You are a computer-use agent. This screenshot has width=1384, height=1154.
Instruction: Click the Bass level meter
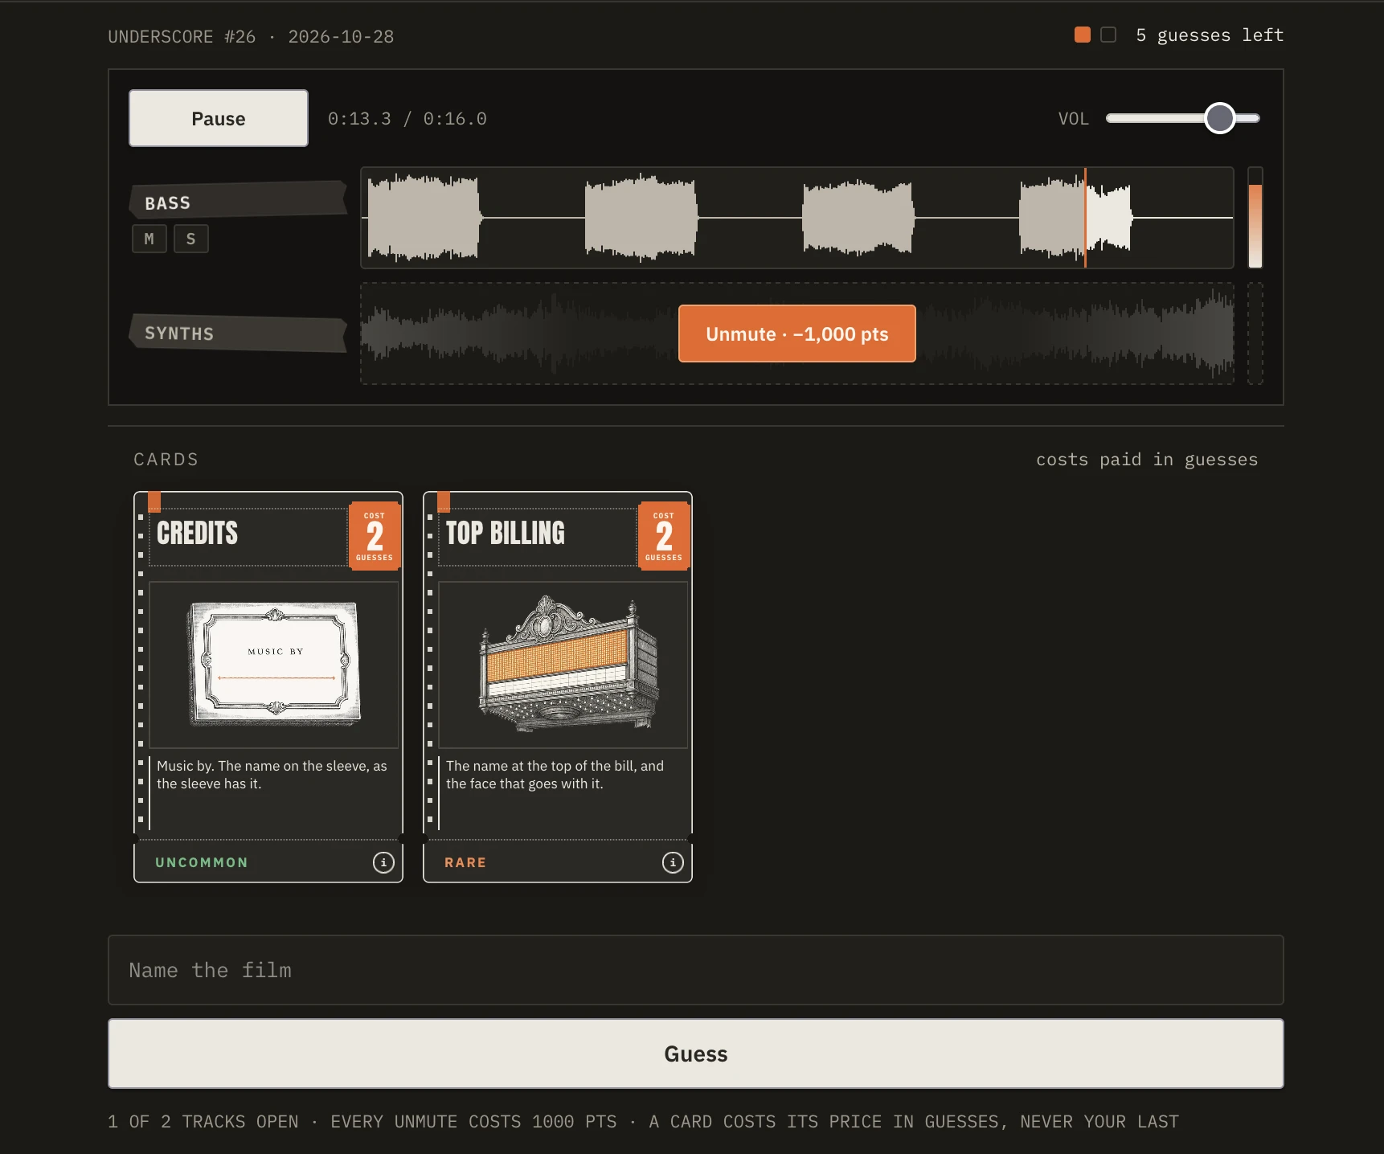1255,218
